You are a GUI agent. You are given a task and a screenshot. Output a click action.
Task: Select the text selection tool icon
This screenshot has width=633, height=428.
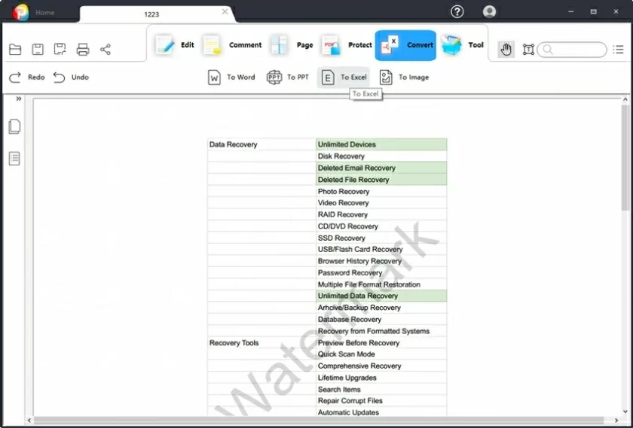tap(528, 49)
